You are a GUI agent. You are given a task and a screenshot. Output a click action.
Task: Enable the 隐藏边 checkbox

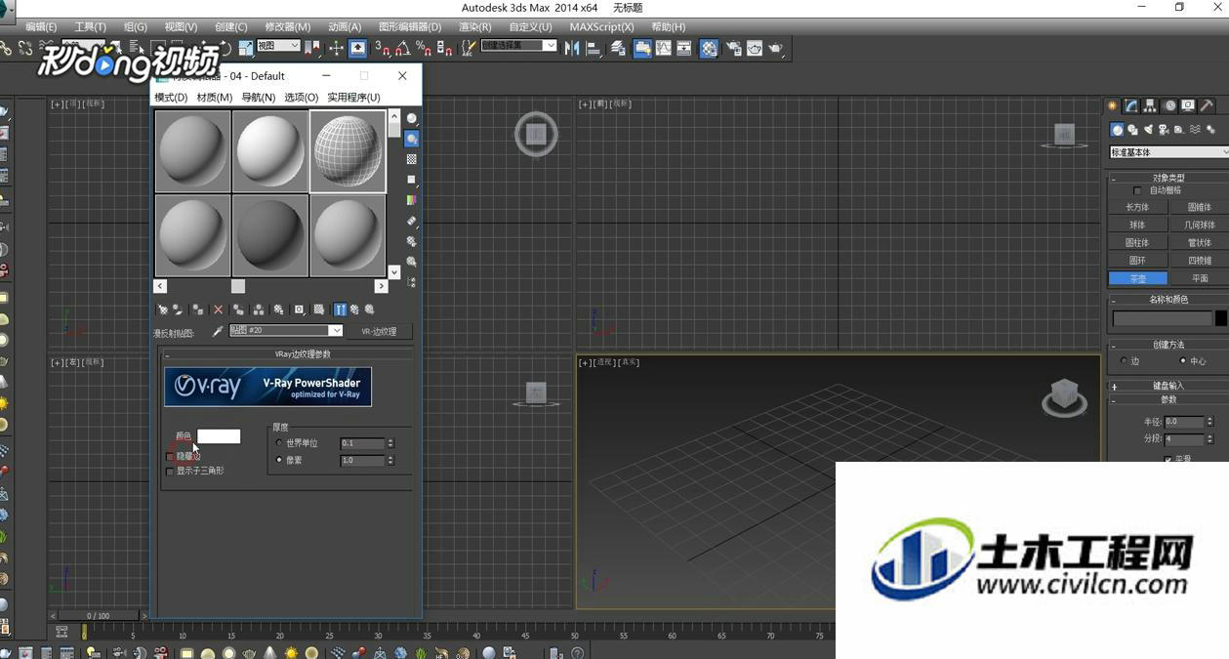171,456
